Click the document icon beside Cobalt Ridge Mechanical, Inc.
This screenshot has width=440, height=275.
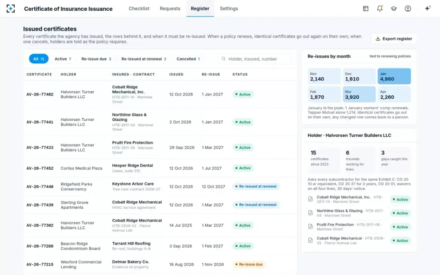point(311,199)
